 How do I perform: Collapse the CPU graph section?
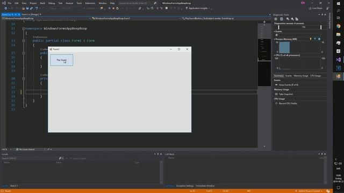click(275, 55)
